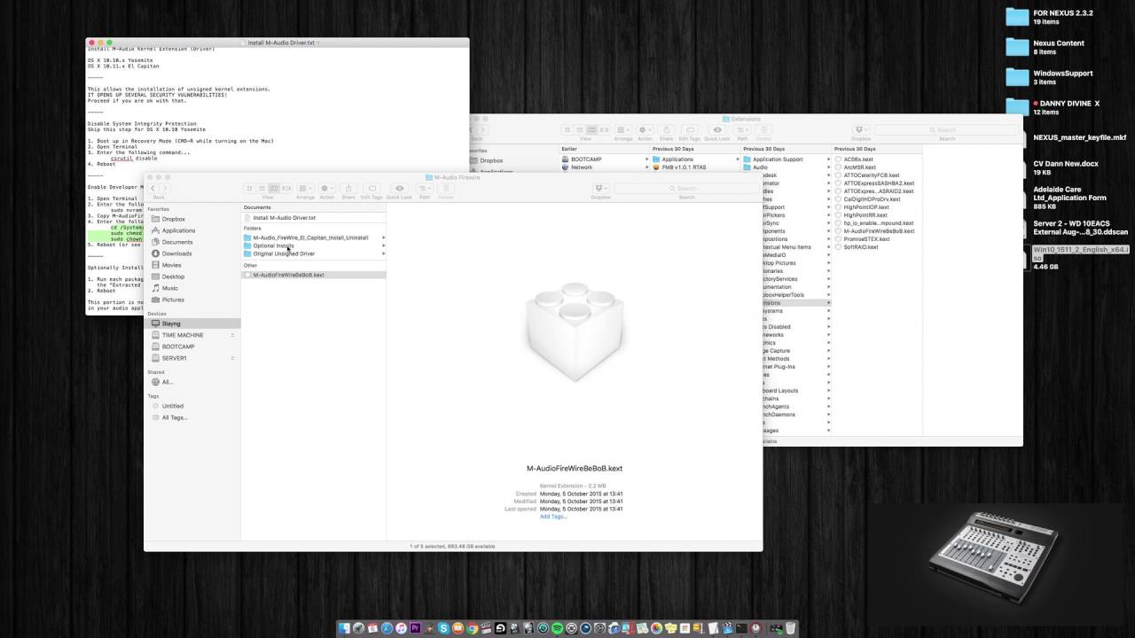Click Quick Look eye in M-Audio Firewire window
The height and width of the screenshot is (638, 1135).
399,188
